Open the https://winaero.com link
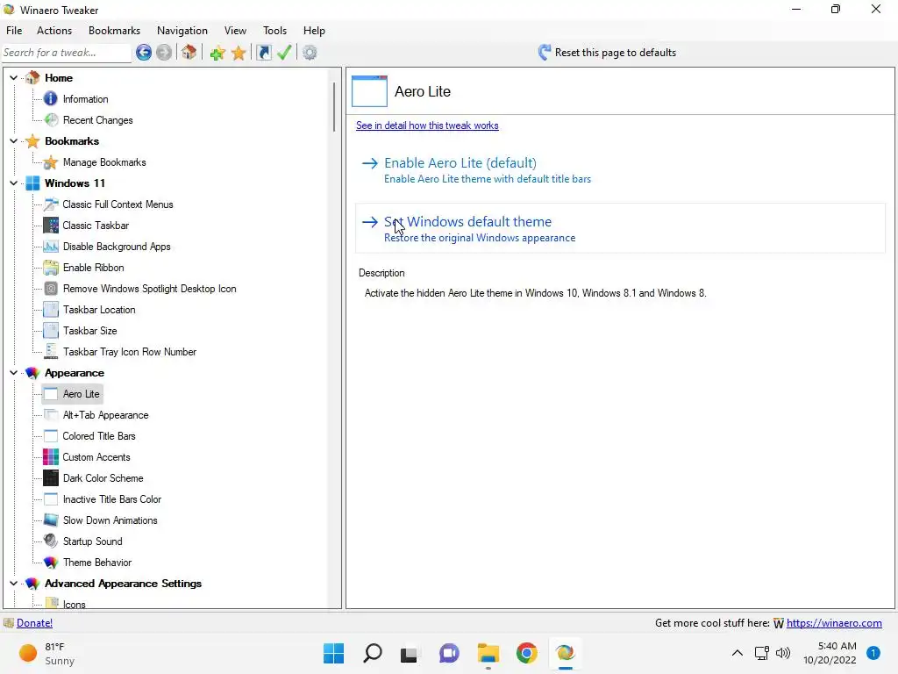This screenshot has width=898, height=674. click(x=834, y=623)
